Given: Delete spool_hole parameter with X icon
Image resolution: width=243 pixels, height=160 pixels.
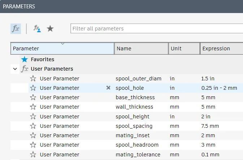Looking at the screenshot, I should coord(108,88).
